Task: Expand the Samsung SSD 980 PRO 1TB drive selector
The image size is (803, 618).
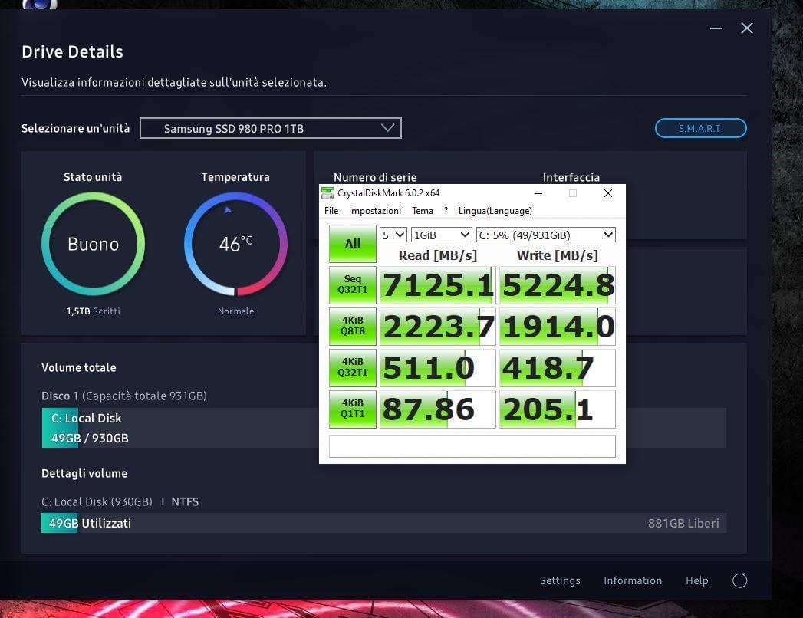Action: coord(271,128)
